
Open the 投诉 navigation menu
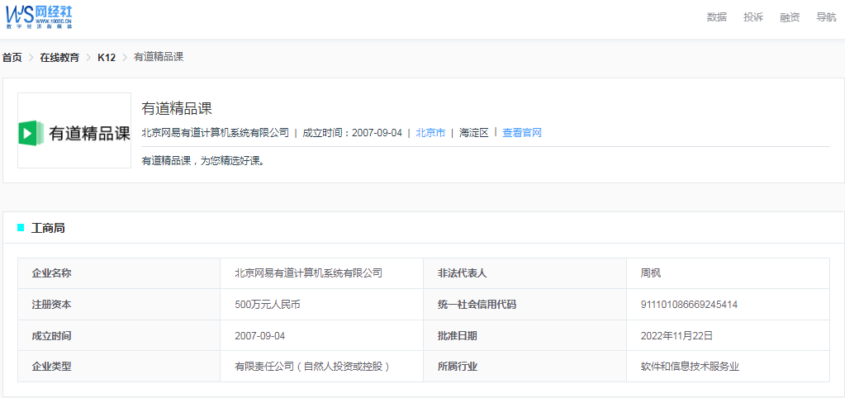[x=752, y=17]
